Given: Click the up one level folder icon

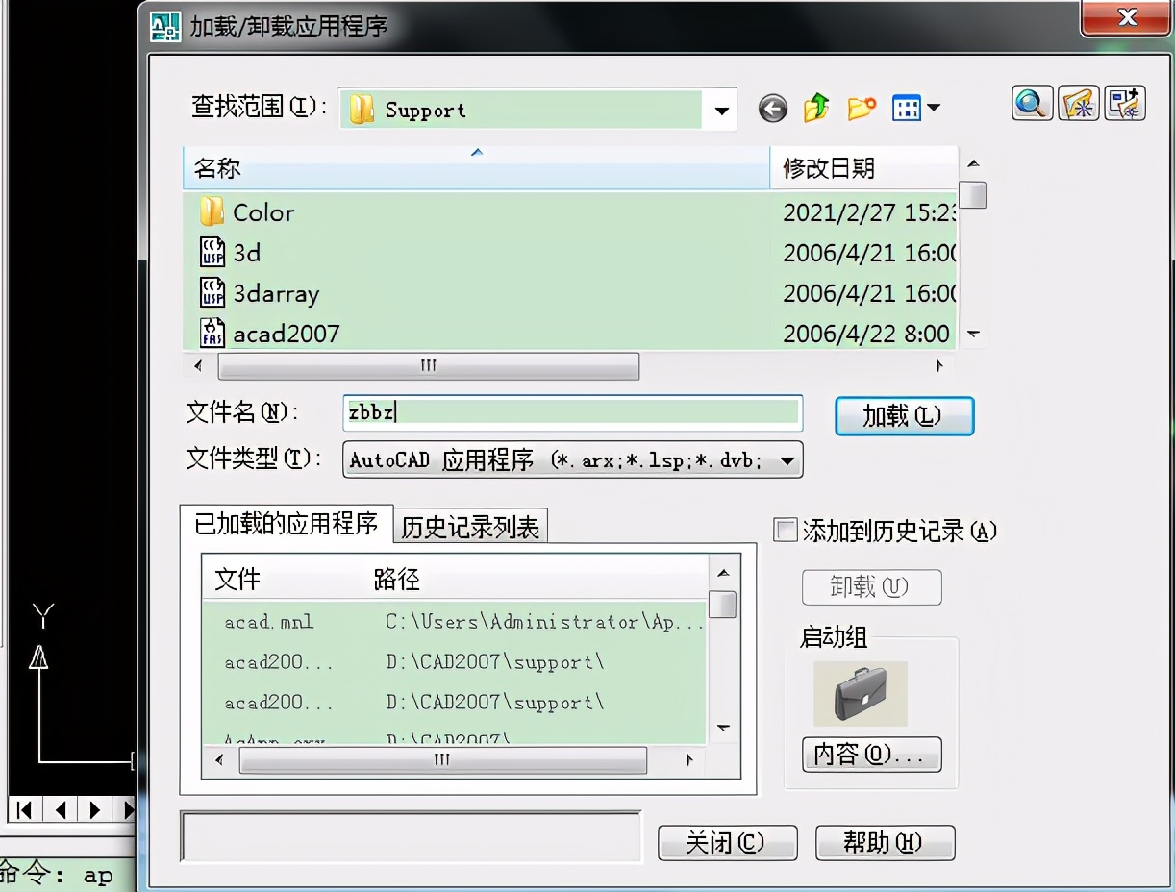Looking at the screenshot, I should pyautogui.click(x=815, y=108).
